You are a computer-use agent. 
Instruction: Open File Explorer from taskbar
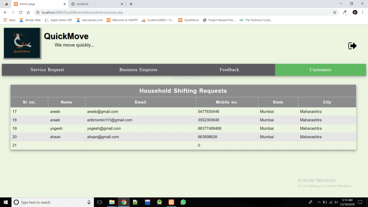point(112,202)
